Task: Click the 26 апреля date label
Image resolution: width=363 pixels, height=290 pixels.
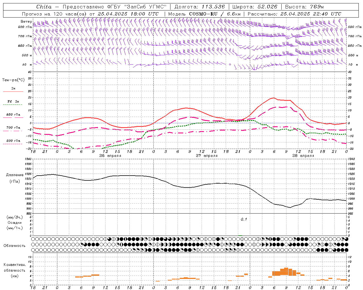Action: pos(110,156)
